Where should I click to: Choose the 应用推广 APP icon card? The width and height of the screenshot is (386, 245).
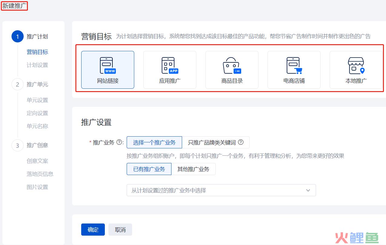pyautogui.click(x=170, y=70)
